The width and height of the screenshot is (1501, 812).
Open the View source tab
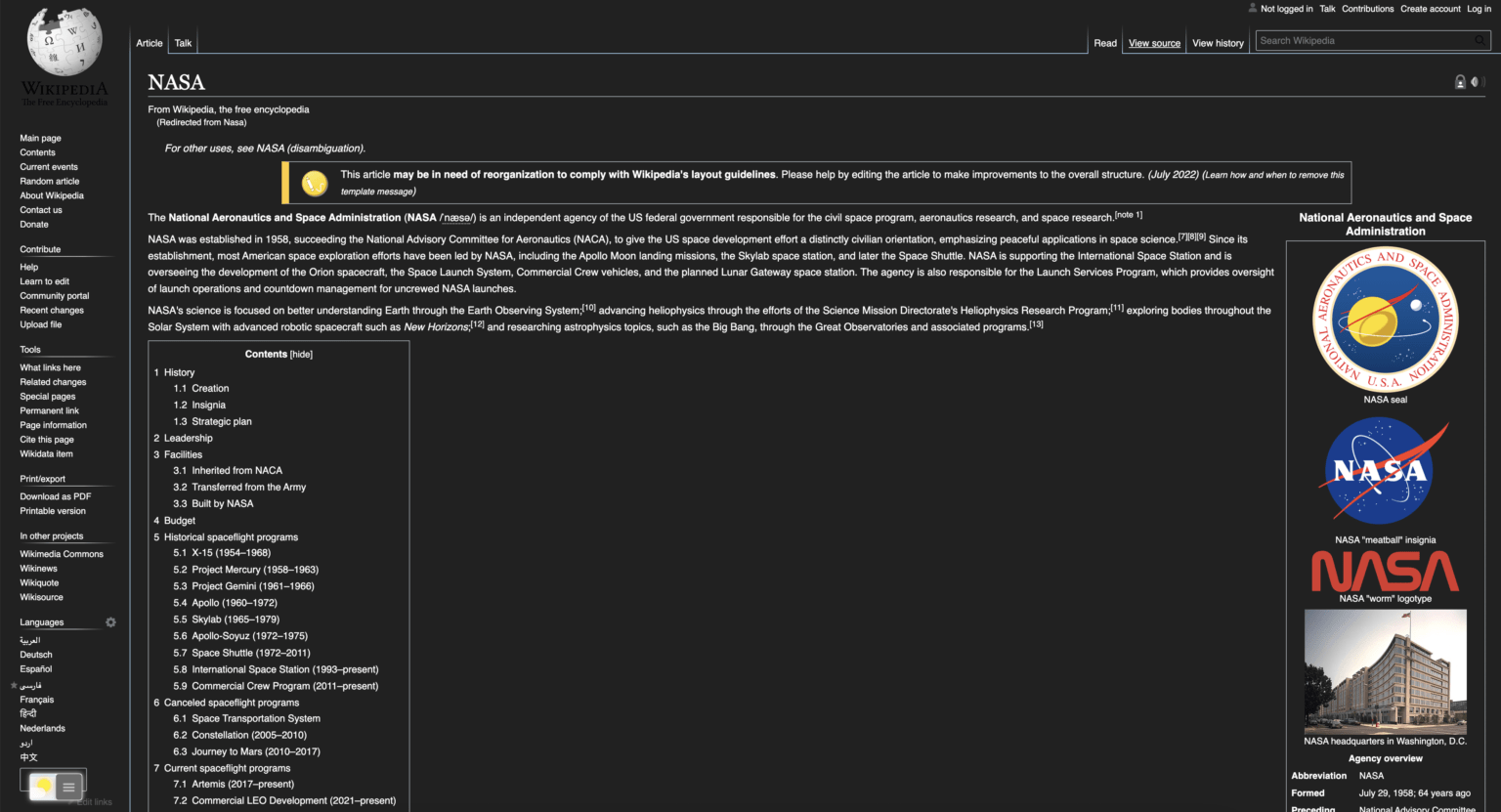(x=1154, y=43)
